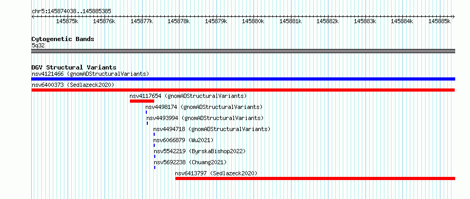Open the nsv4117654 (gnomADStructuralVariants) label
Image resolution: width=470 pixels, height=199 pixels.
click(188, 96)
